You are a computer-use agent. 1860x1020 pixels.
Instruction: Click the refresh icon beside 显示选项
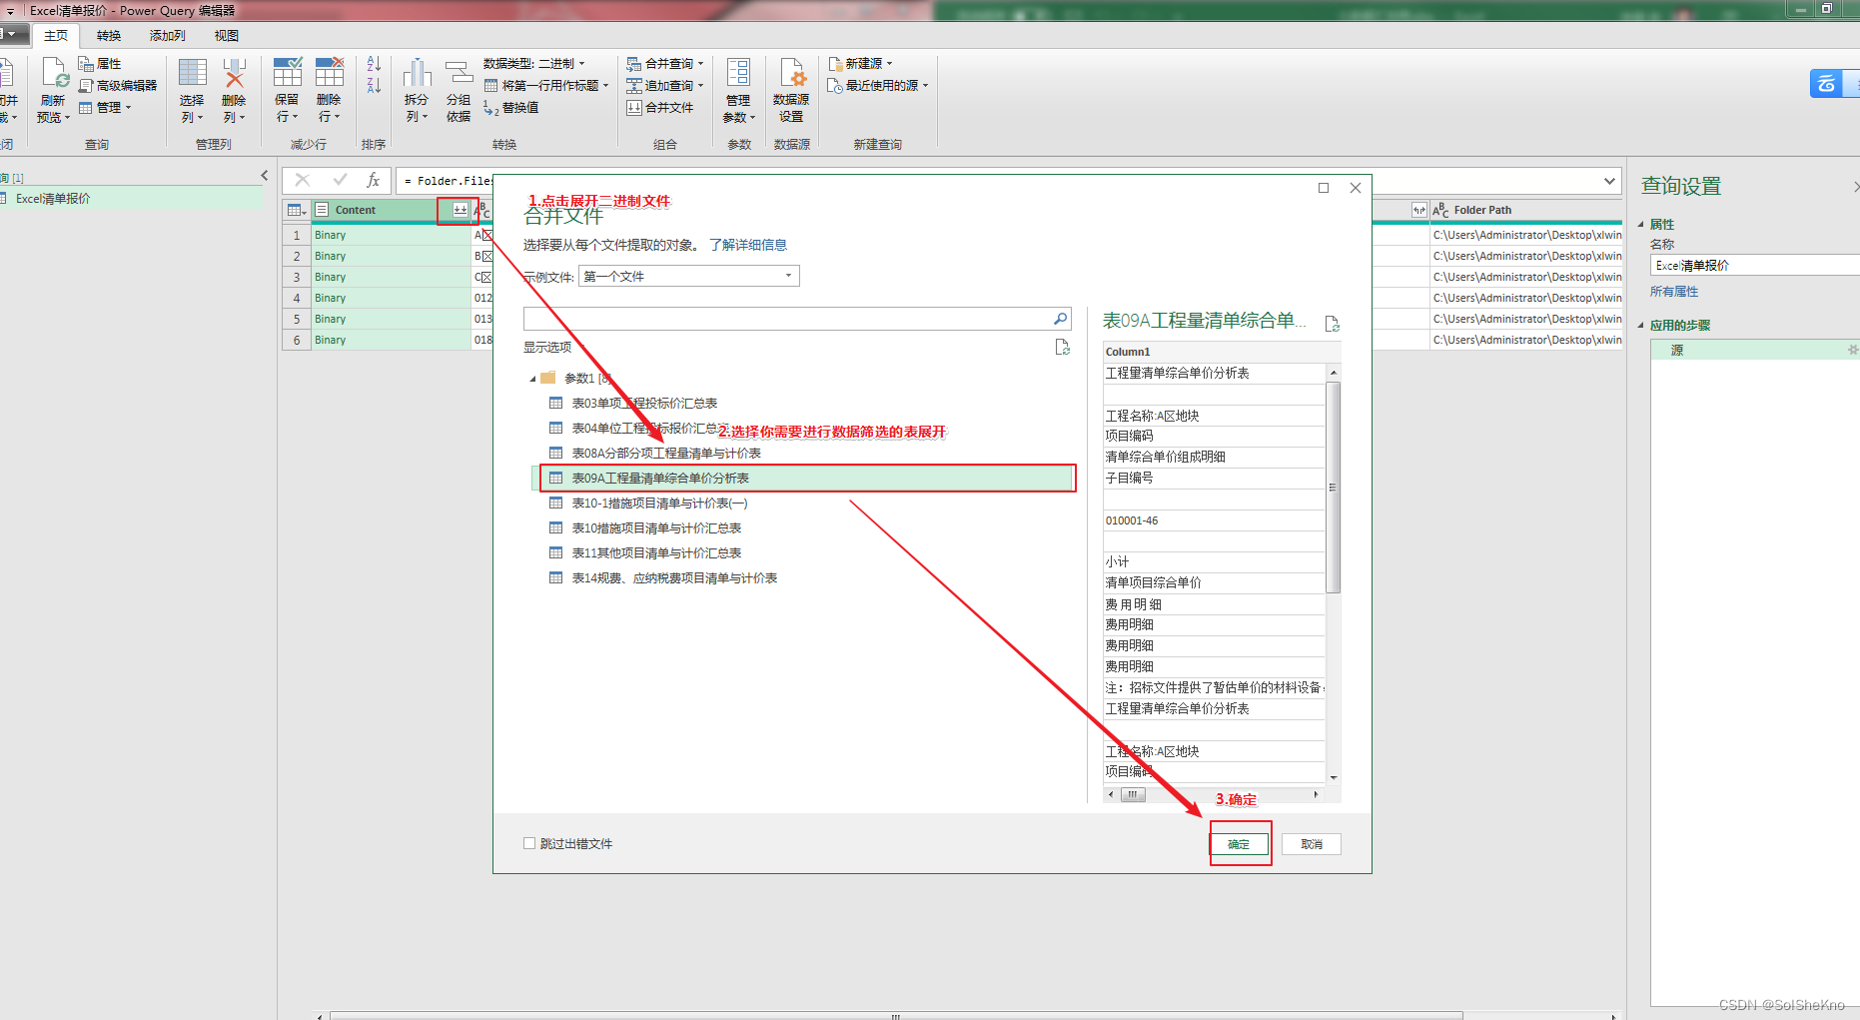click(1062, 347)
